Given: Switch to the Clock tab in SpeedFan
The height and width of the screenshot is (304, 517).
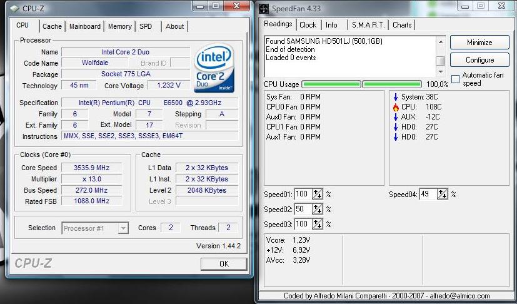Looking at the screenshot, I should [x=308, y=25].
